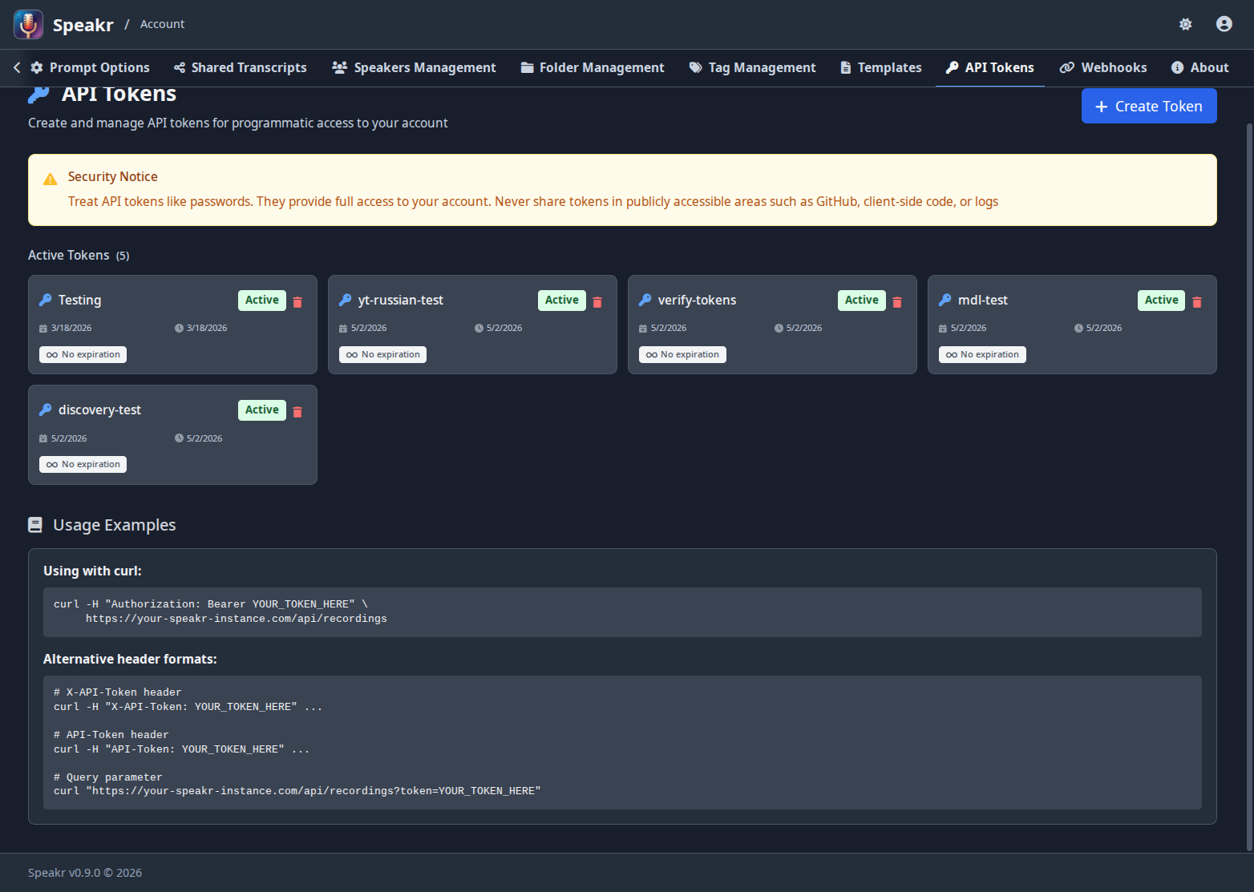
Task: Click clock icon on discovery-test card
Action: [179, 438]
